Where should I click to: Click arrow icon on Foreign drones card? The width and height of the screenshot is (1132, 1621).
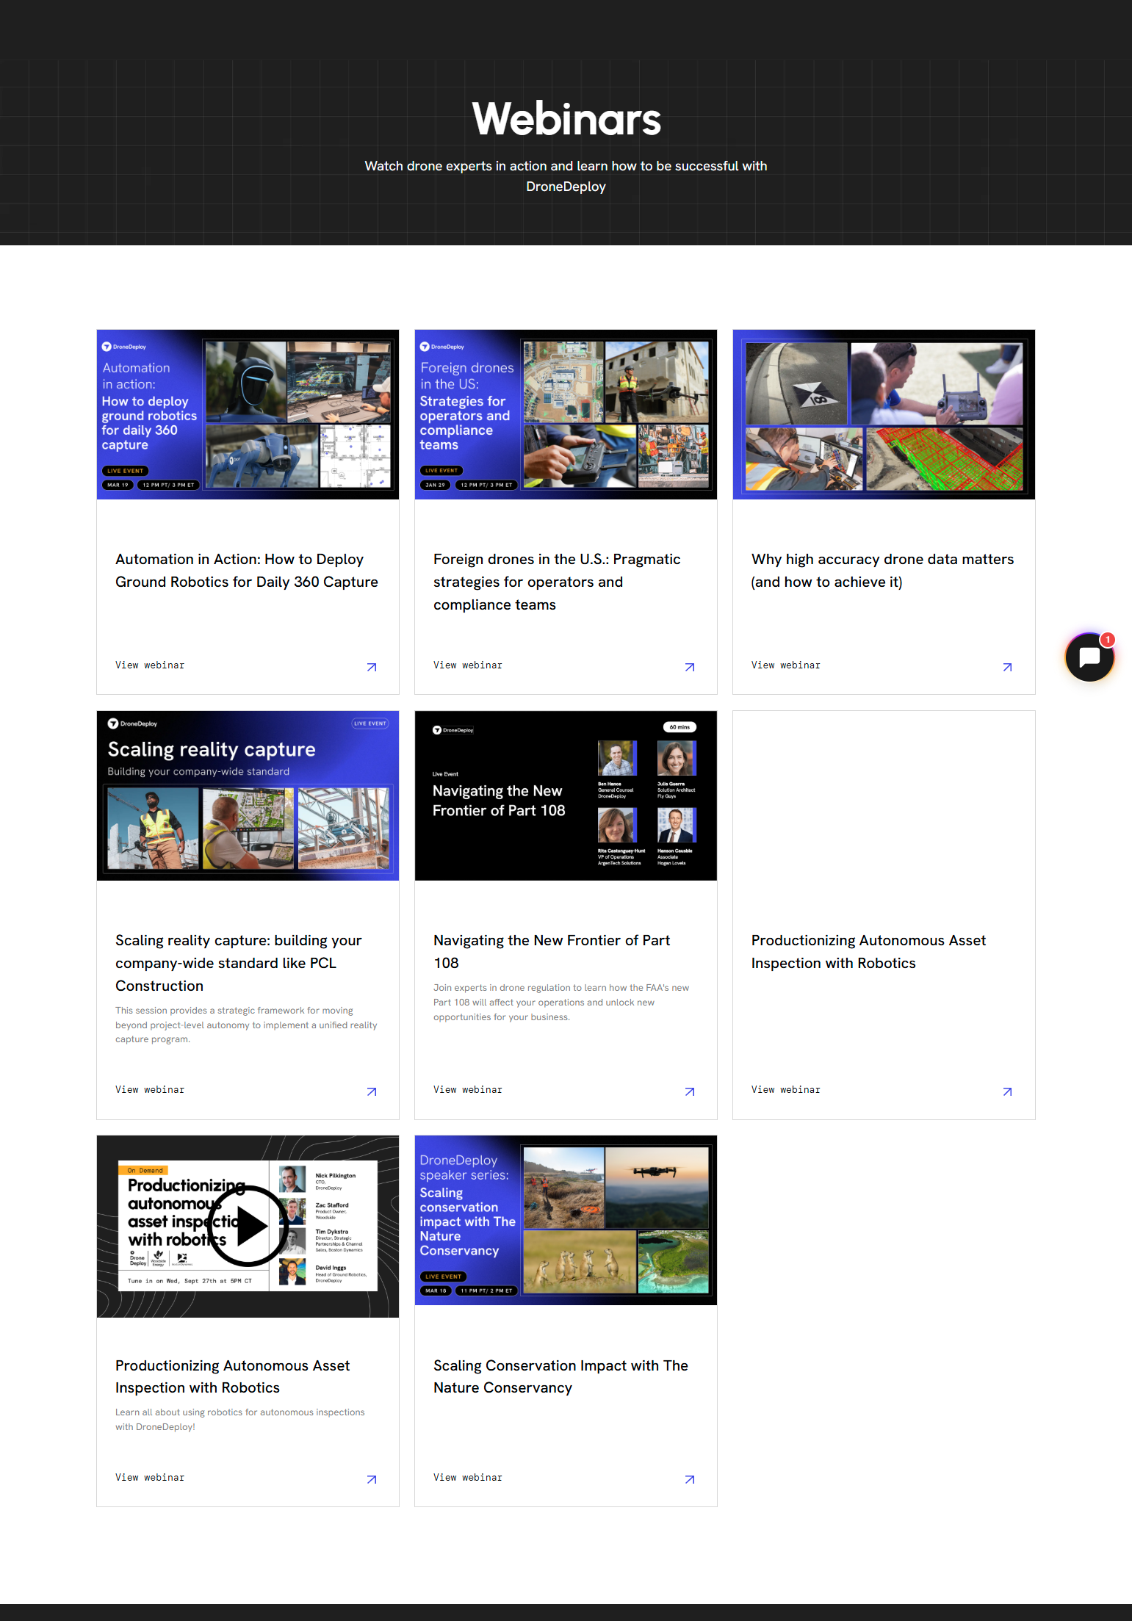click(690, 667)
